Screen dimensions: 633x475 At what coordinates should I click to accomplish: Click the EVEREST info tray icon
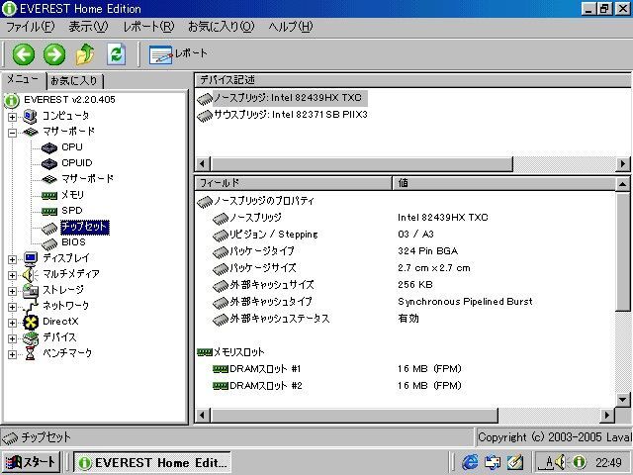pos(579,462)
